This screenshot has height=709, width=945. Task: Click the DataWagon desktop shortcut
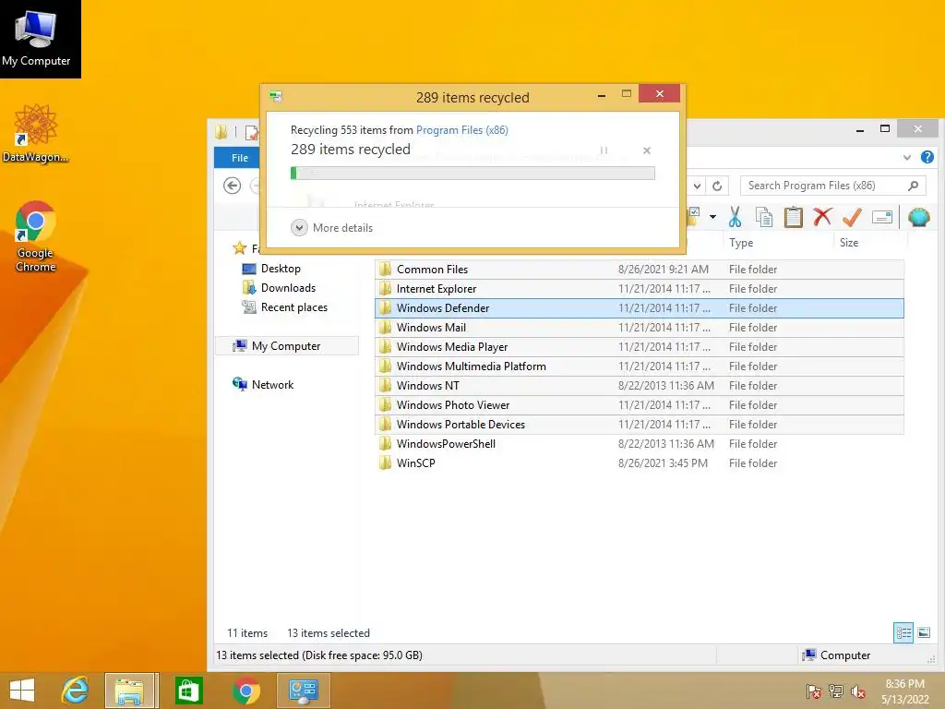[36, 133]
